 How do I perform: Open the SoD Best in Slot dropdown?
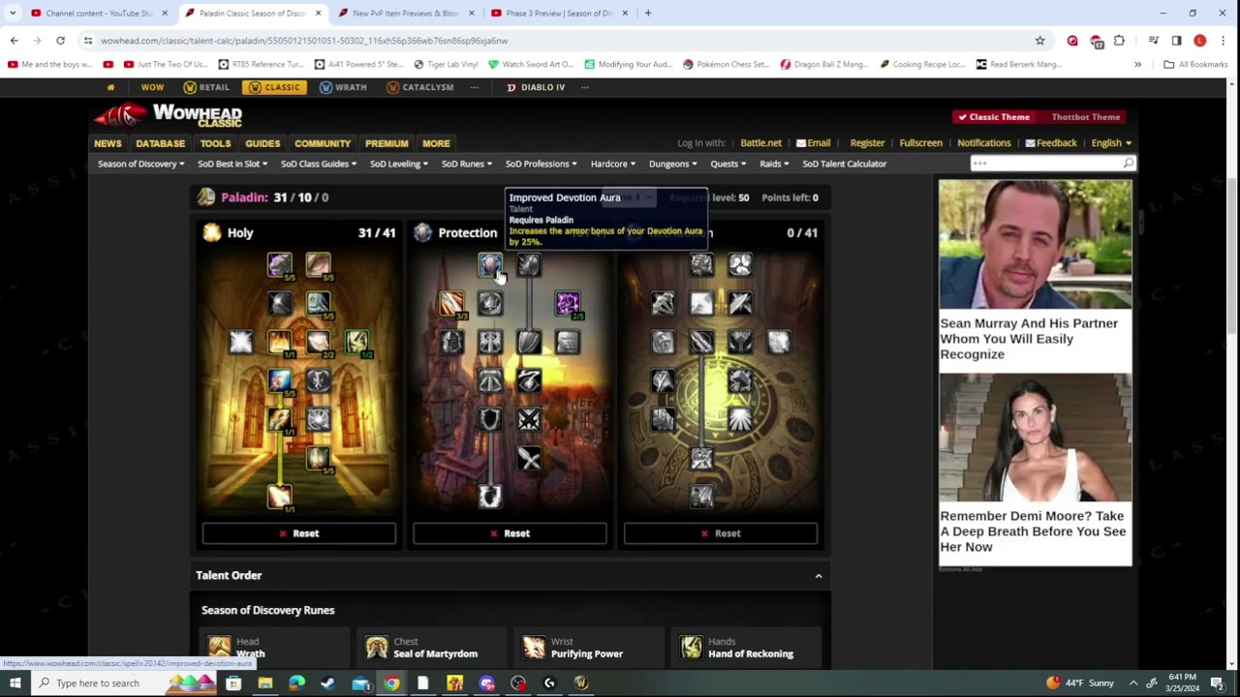click(232, 164)
